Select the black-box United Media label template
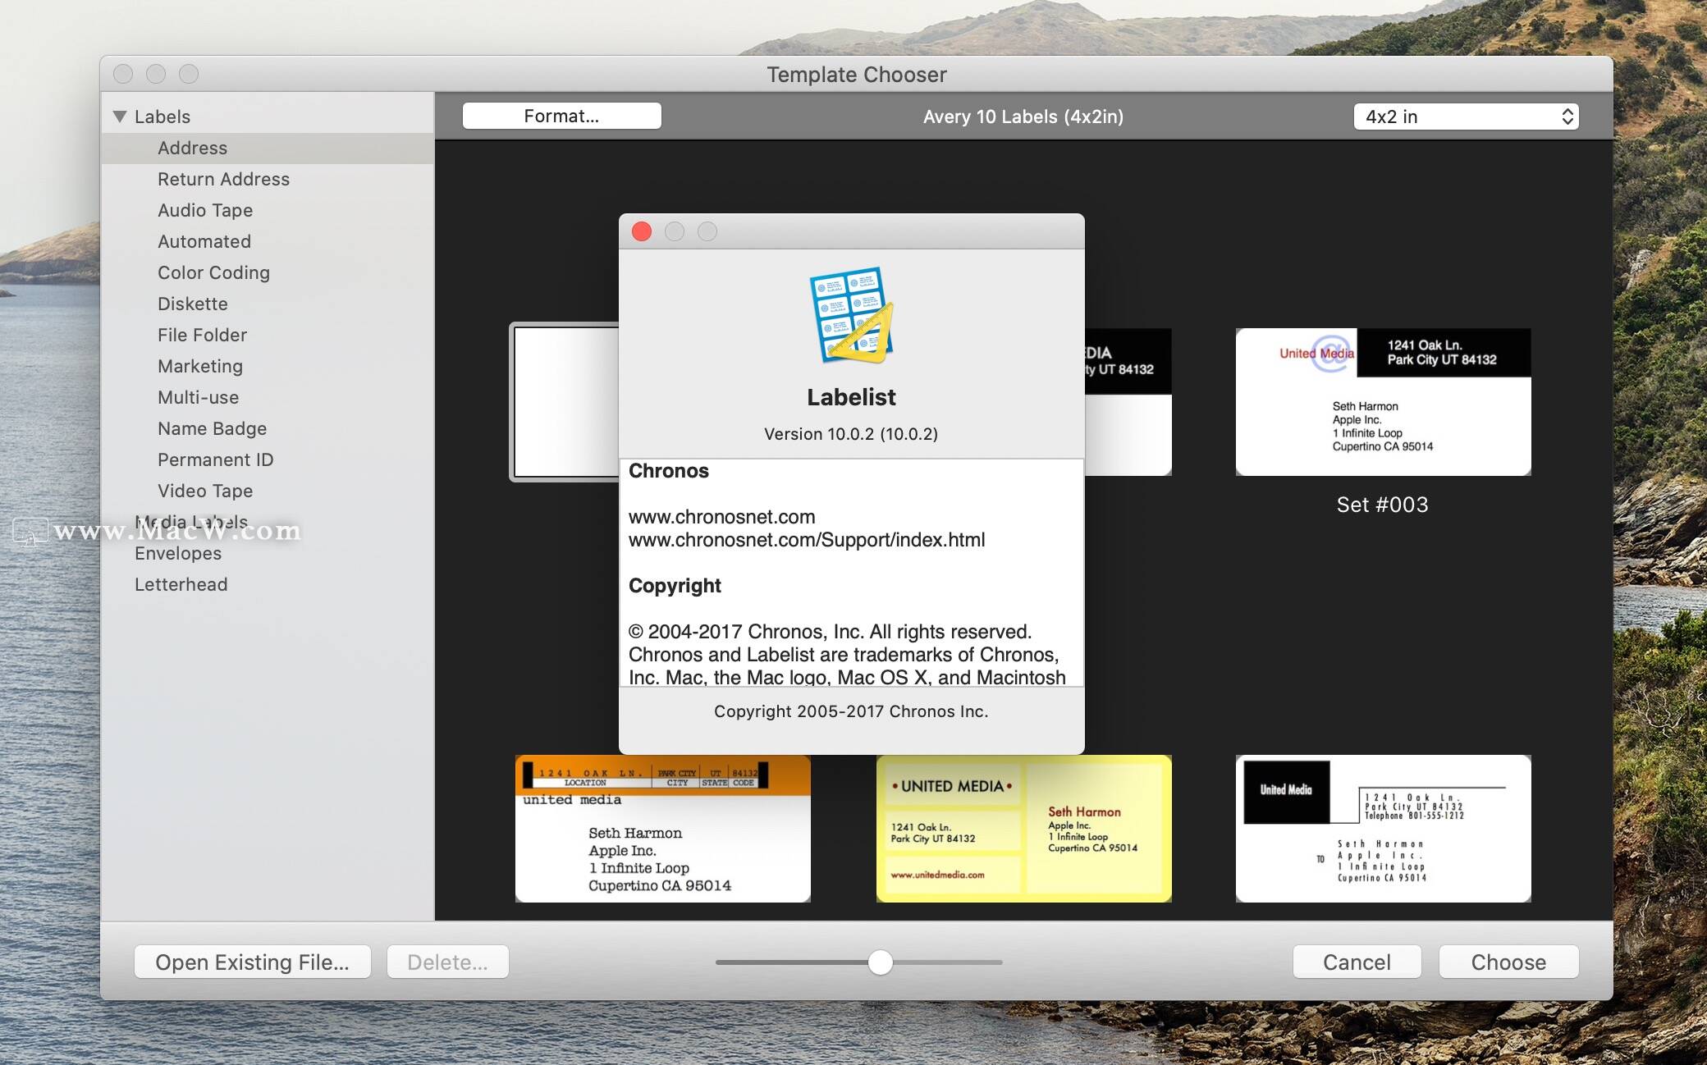 click(x=1383, y=829)
